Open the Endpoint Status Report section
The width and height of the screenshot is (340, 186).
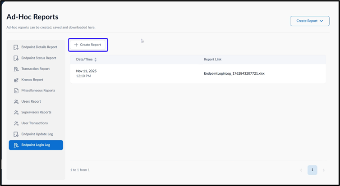tap(36, 58)
